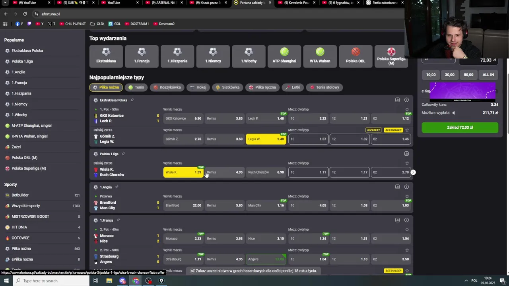Open statistics icon for Ekstraklasa Polska section
The image size is (509, 286).
click(x=397, y=100)
